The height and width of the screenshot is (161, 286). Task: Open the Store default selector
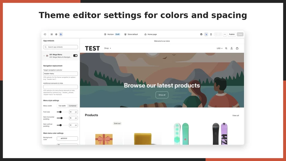tap(131, 34)
